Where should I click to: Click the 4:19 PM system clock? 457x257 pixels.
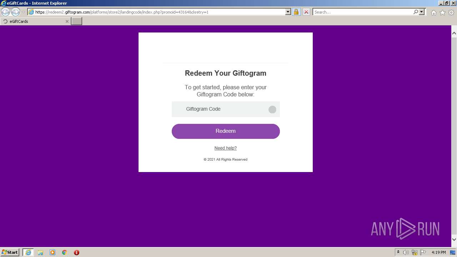coord(438,252)
